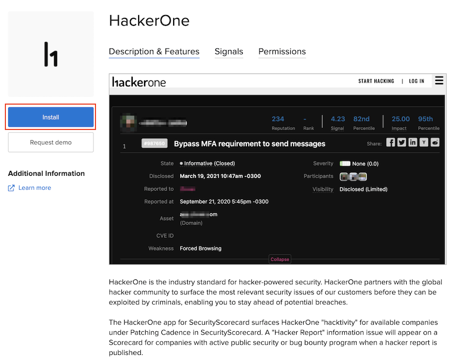Switch to the Signals tab
This screenshot has width=458, height=363.
229,52
